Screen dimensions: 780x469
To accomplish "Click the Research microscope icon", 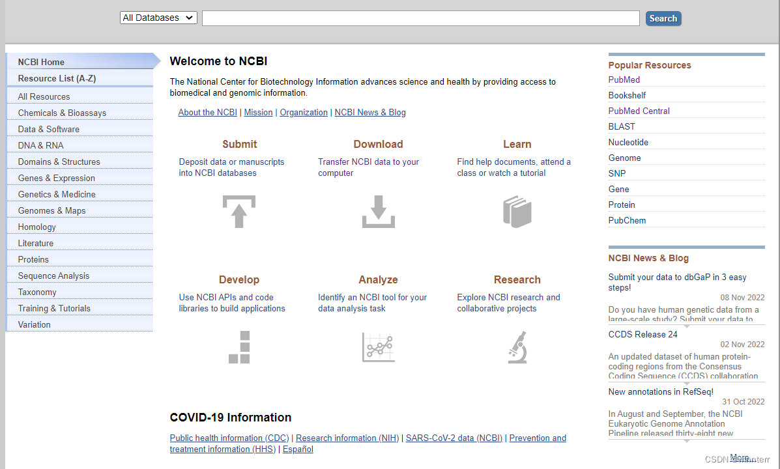I will (x=517, y=347).
